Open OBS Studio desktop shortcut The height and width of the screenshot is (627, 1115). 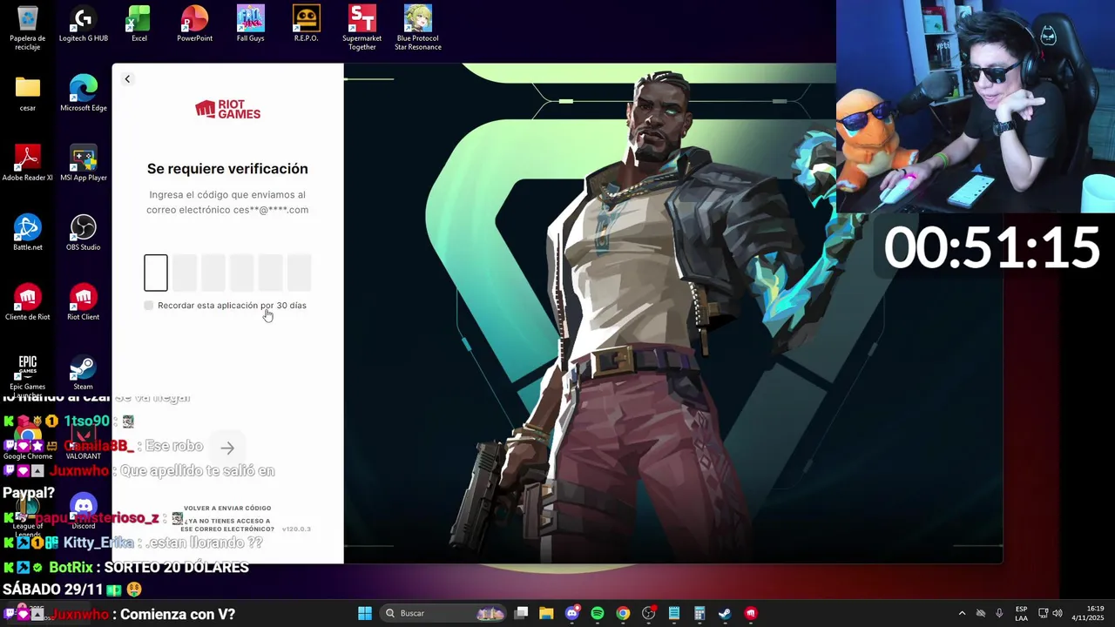(84, 233)
